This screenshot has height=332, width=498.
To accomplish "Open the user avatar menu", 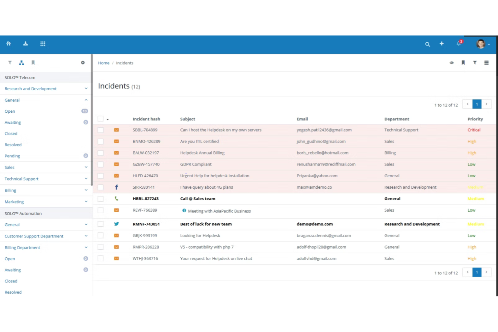I will point(481,44).
